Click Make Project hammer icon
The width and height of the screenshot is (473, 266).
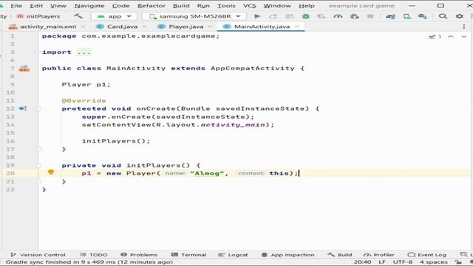[78, 16]
